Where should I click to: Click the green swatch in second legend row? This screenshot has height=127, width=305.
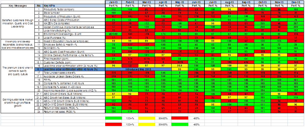coord(180,124)
